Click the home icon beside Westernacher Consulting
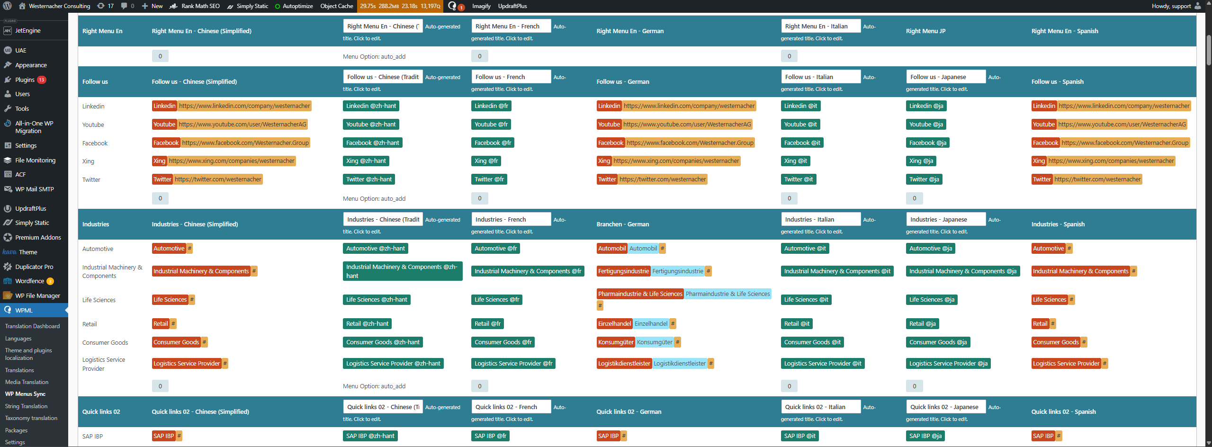The height and width of the screenshot is (447, 1212). click(x=22, y=6)
